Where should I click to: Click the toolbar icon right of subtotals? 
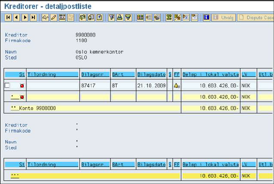[186, 17]
